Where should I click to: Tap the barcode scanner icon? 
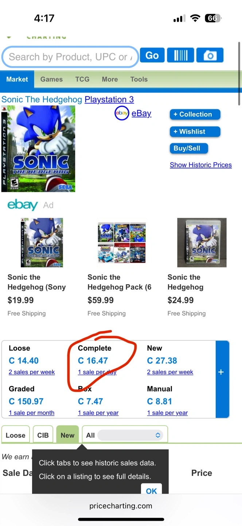coord(180,56)
